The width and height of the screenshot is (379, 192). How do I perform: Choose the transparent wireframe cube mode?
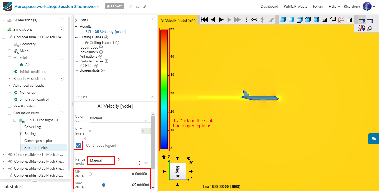(x=333, y=20)
